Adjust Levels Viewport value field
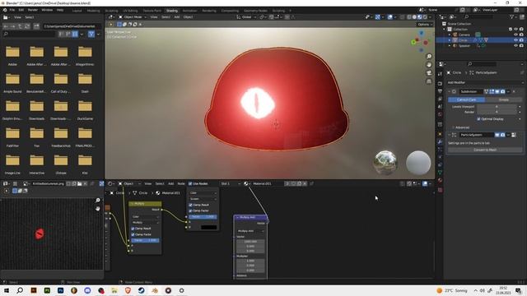527x296 pixels. 497,106
